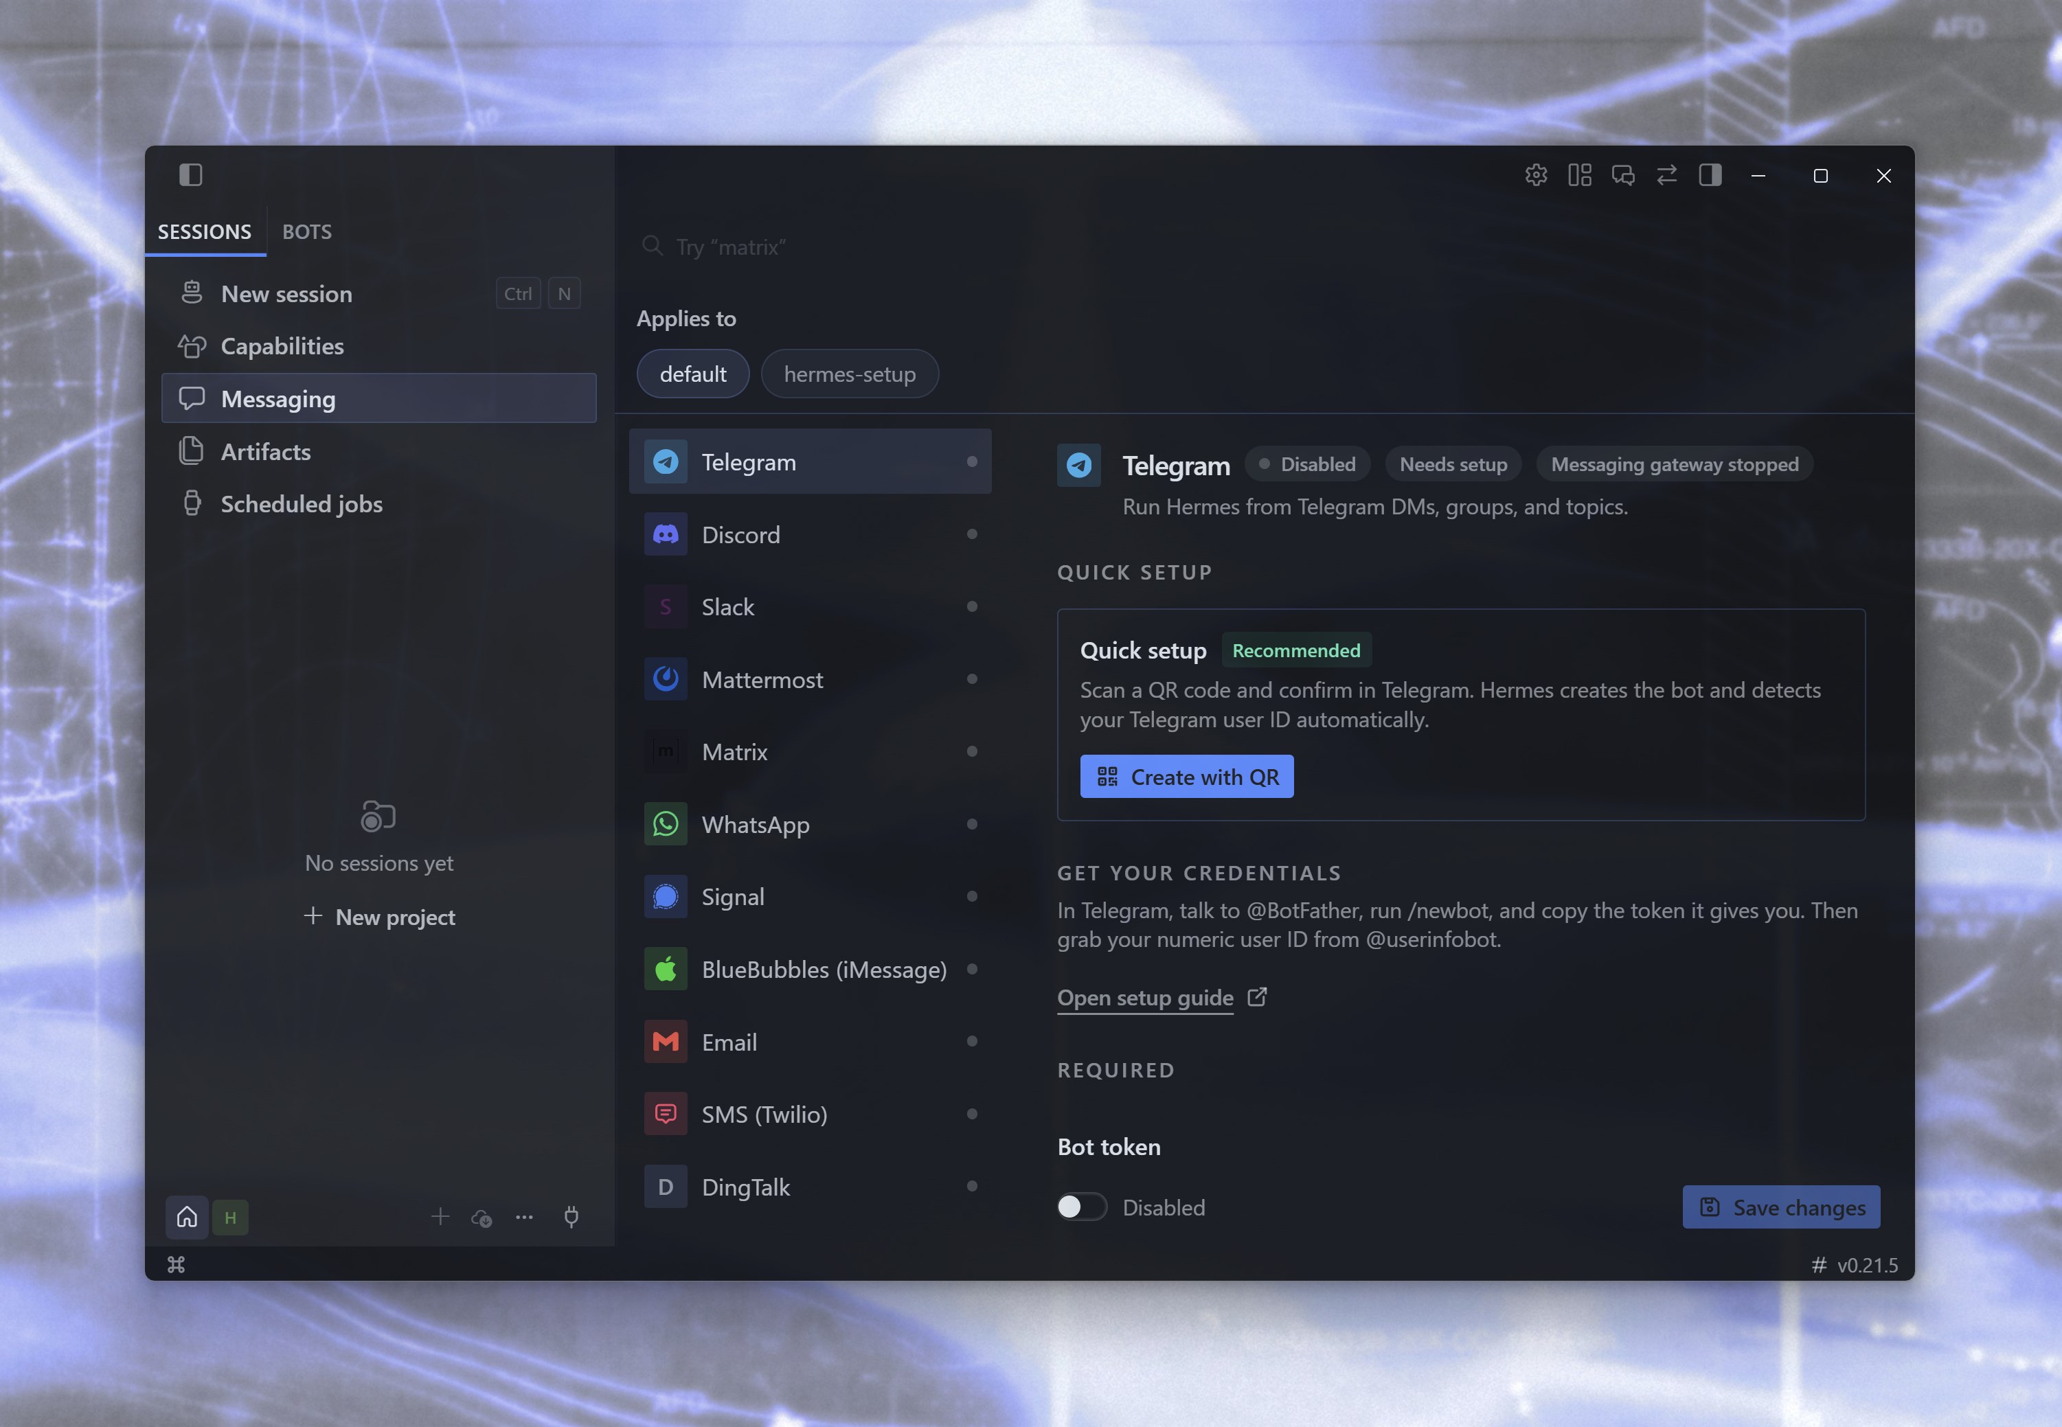Click the plug connection icon

[x=571, y=1217]
